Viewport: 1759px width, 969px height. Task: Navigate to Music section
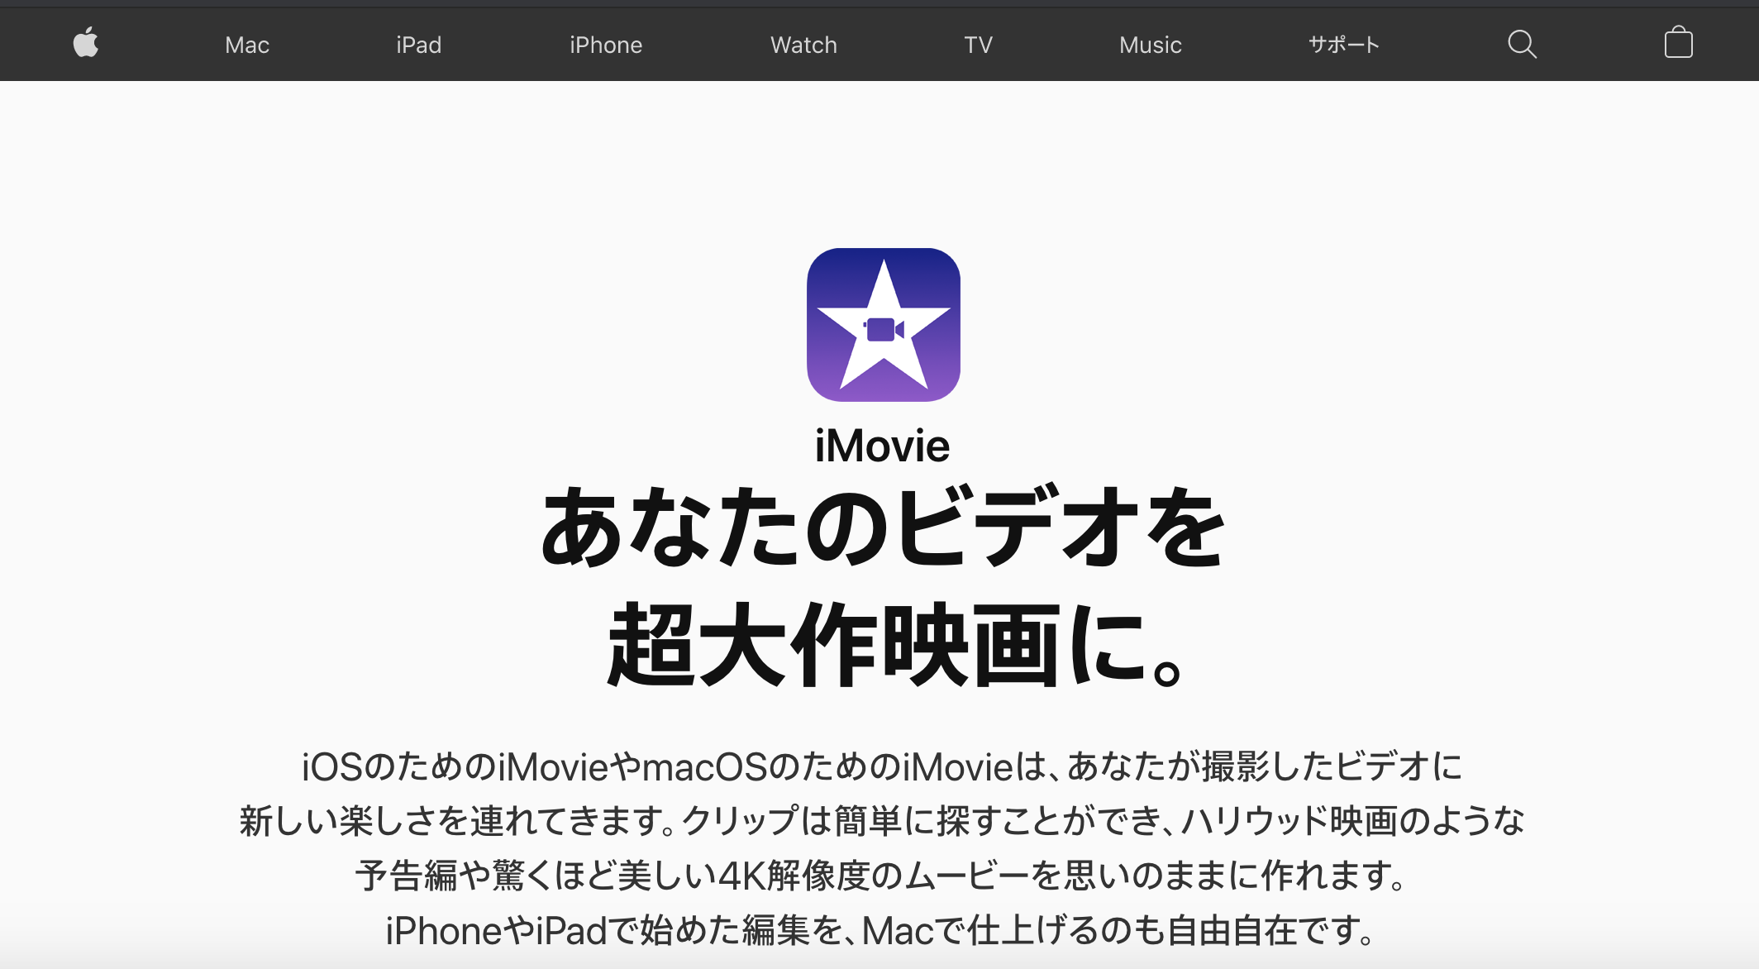click(1148, 44)
